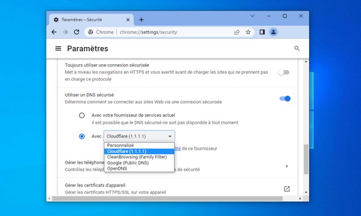Click the horizontal scrollbar right arrow
The image size is (361, 216).
300,199
